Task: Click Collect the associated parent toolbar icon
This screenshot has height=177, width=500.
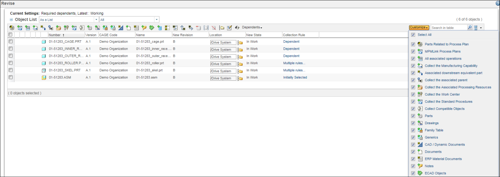Action: tap(51, 27)
